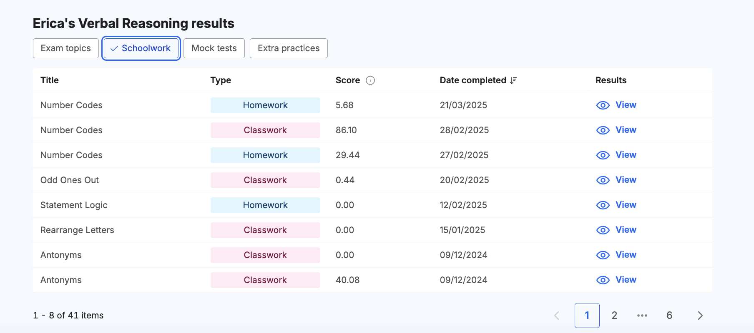Click eye icon for Rearrange Letters row
754x333 pixels.
pos(603,230)
